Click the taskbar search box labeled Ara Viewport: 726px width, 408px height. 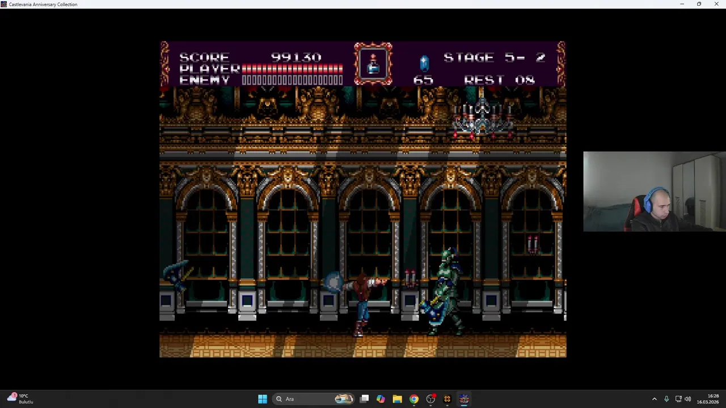314,399
